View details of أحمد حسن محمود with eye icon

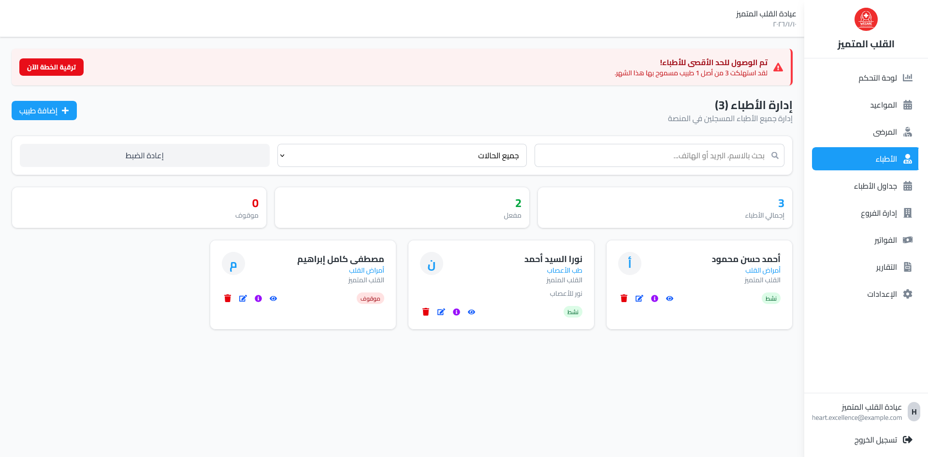(x=669, y=298)
